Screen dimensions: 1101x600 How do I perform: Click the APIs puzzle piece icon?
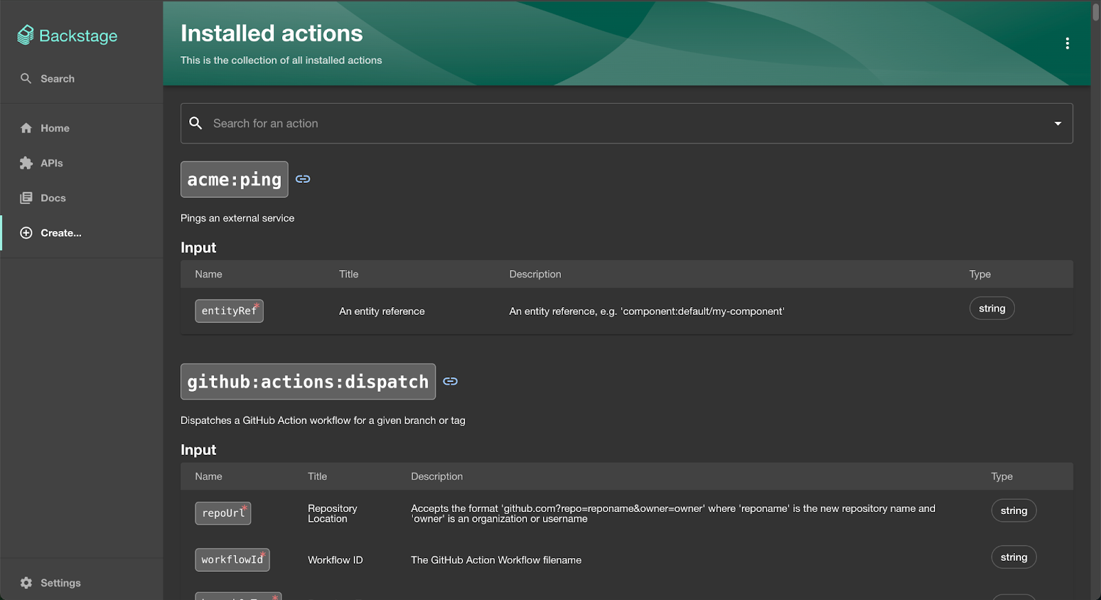coord(26,163)
